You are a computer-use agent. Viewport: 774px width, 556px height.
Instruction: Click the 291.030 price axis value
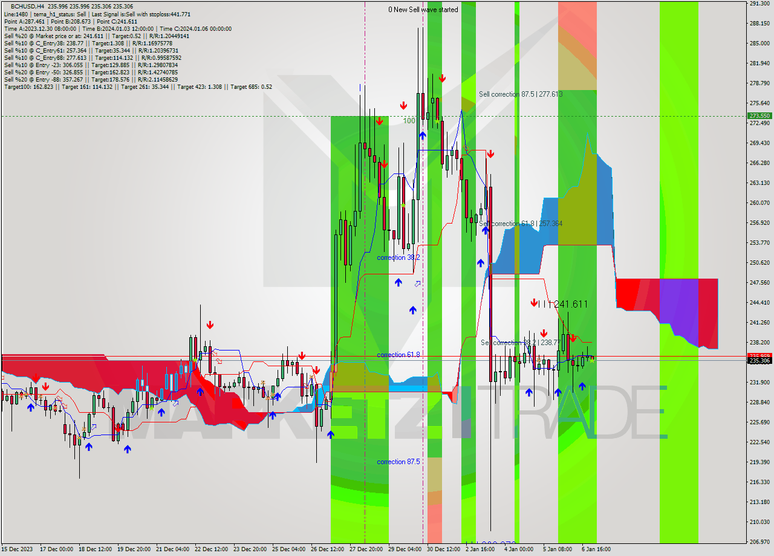759,4
